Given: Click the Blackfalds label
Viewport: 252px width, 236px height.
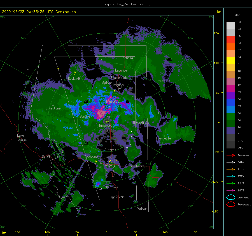Looking at the screenshot, I should pyautogui.click(x=119, y=78).
